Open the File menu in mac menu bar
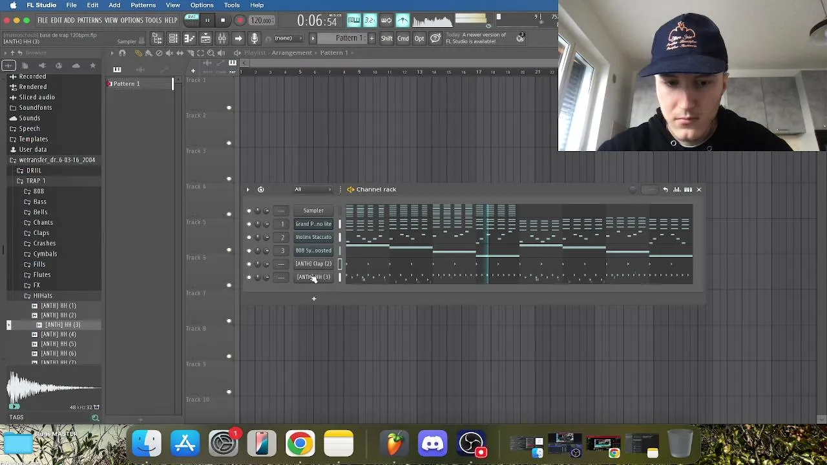Screen dimensions: 827x465 [72, 5]
